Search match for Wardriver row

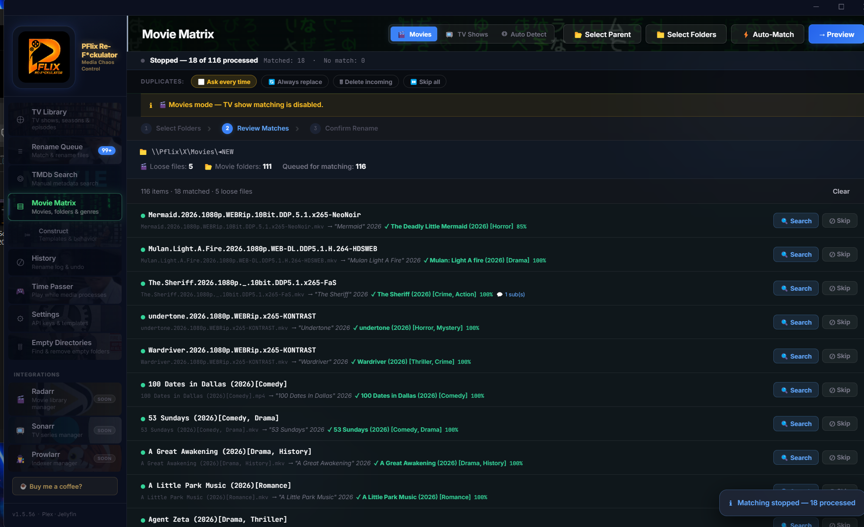tap(796, 356)
